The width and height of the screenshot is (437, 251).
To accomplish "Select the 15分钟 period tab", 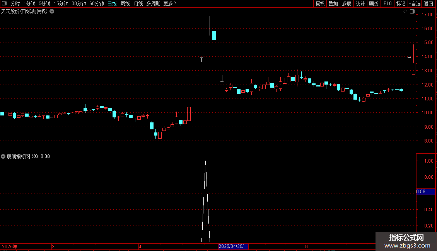I will (61, 3).
